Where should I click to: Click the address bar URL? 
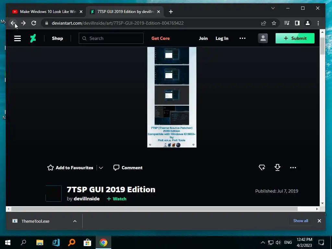[118, 23]
